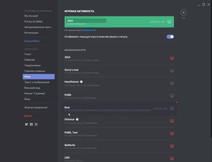Select LMS game name
The width and height of the screenshot is (212, 162).
pyautogui.click(x=67, y=158)
